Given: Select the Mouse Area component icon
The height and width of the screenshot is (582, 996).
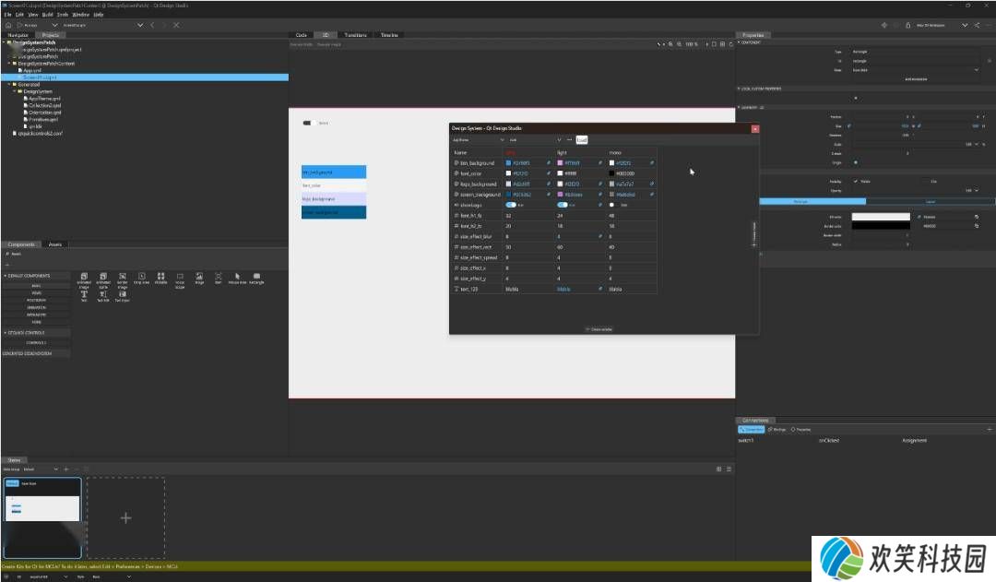Looking at the screenshot, I should point(237,277).
